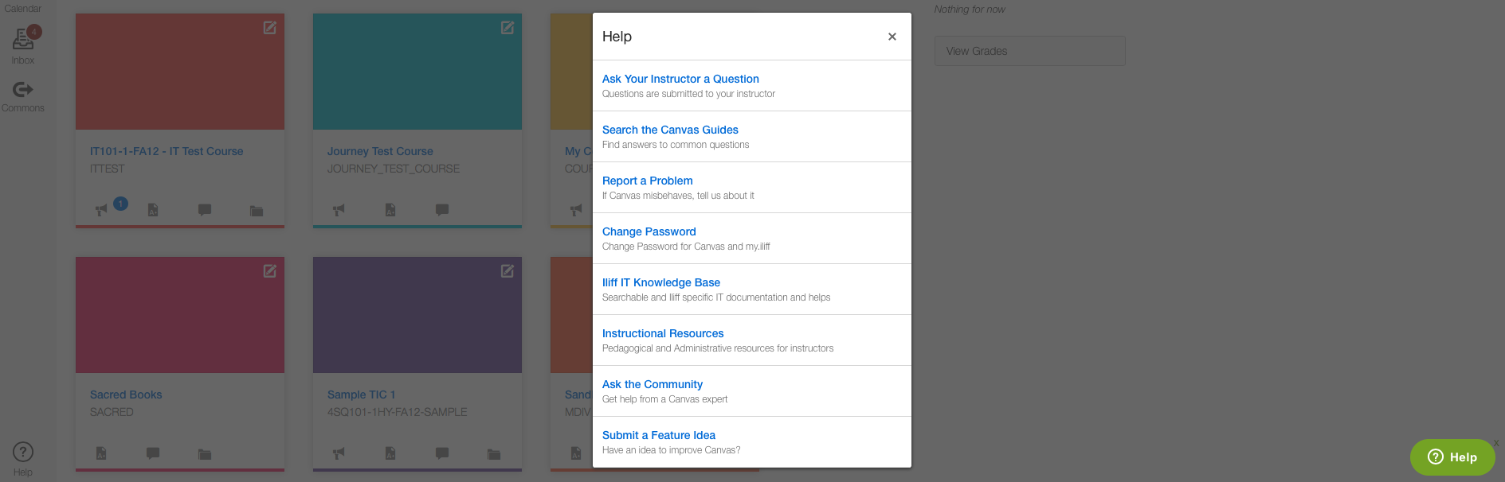Open Iliff IT Knowledge Base link
The width and height of the screenshot is (1505, 482).
tap(660, 282)
